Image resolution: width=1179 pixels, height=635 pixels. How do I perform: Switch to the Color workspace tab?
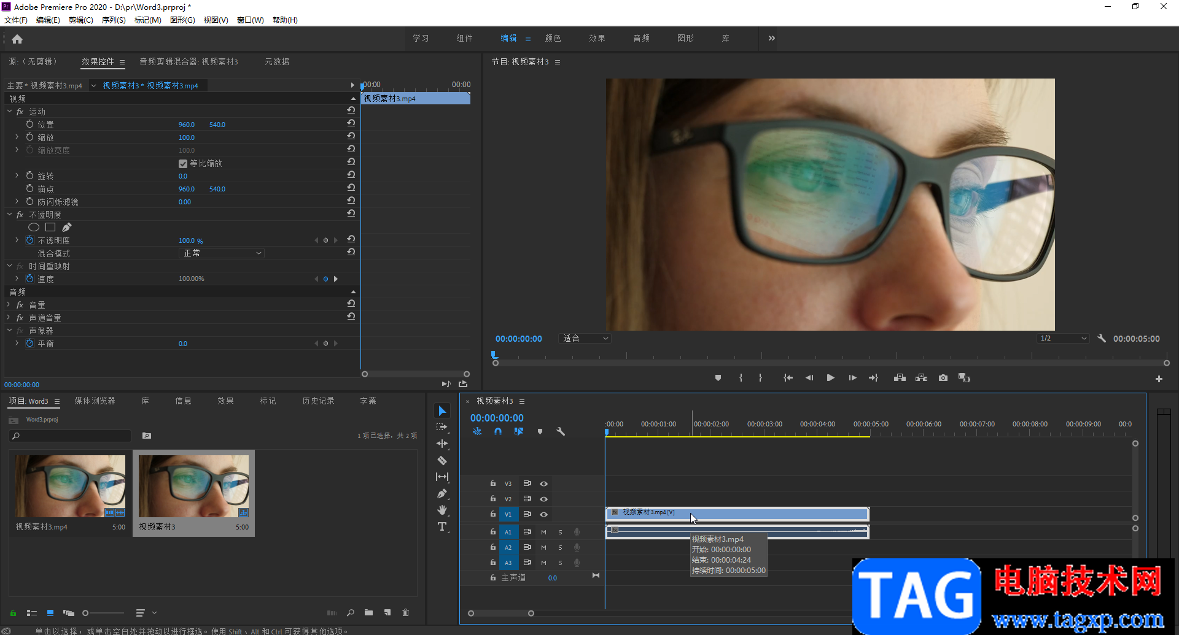553,38
